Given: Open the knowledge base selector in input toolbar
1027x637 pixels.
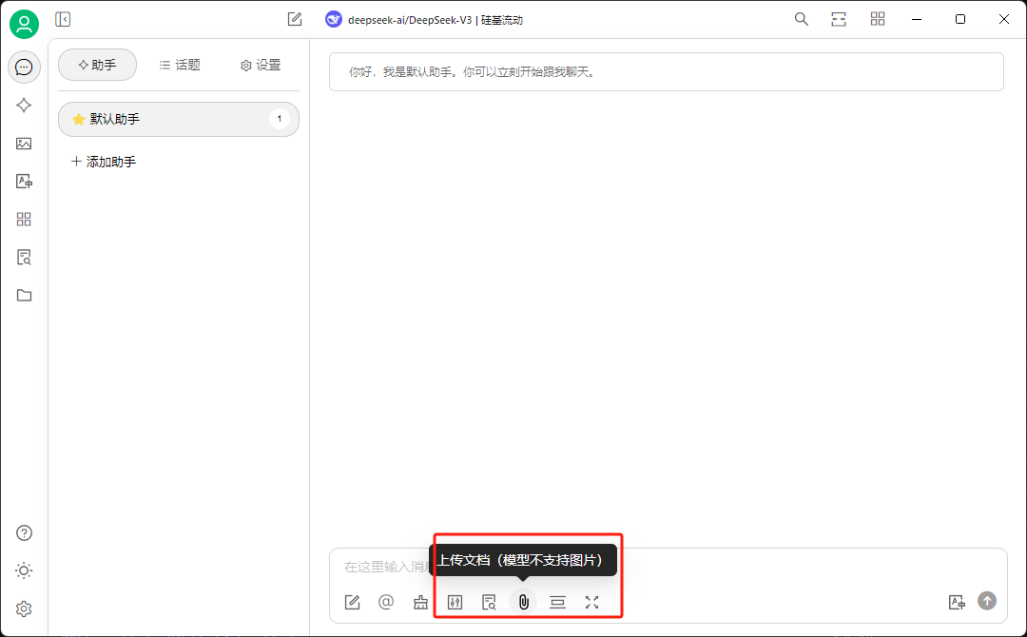Looking at the screenshot, I should (489, 603).
